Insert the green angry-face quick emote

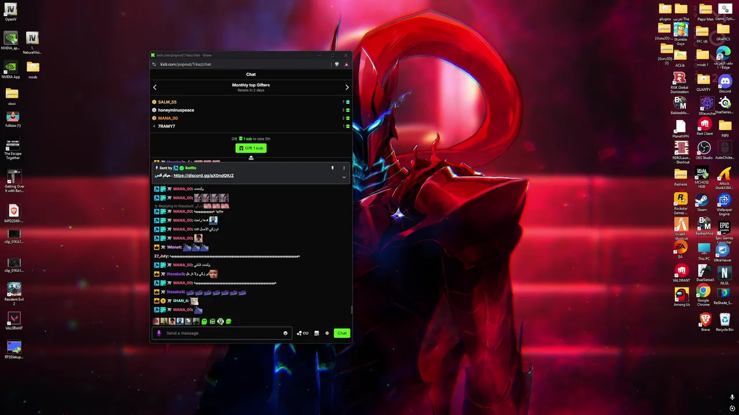point(212,322)
